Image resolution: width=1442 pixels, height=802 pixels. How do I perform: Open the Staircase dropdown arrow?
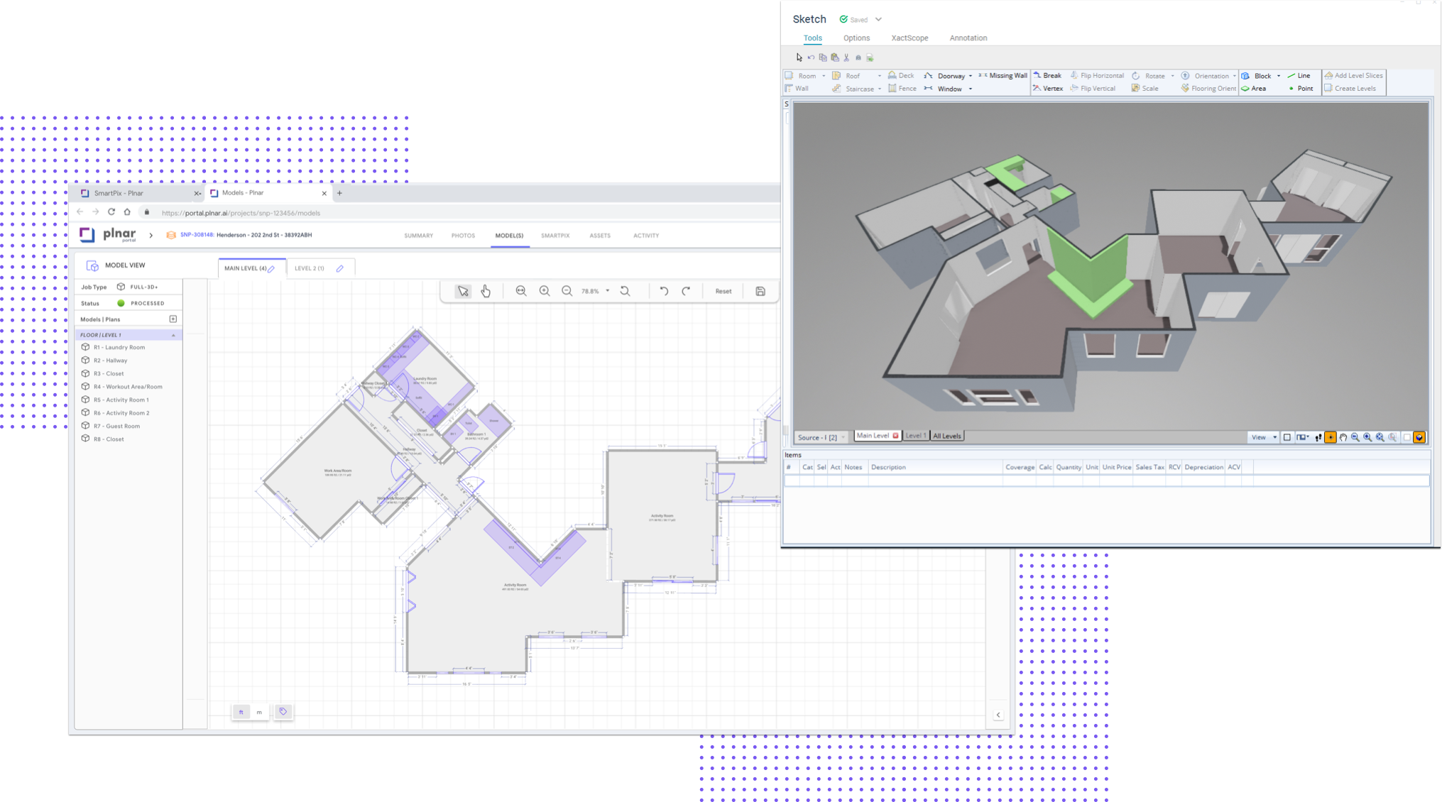click(880, 89)
